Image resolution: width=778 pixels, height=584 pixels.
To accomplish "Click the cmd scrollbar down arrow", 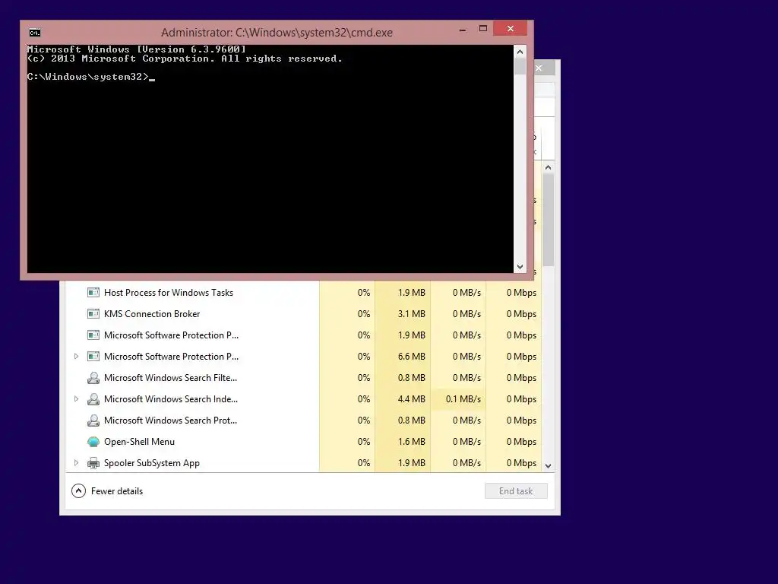I will point(520,267).
